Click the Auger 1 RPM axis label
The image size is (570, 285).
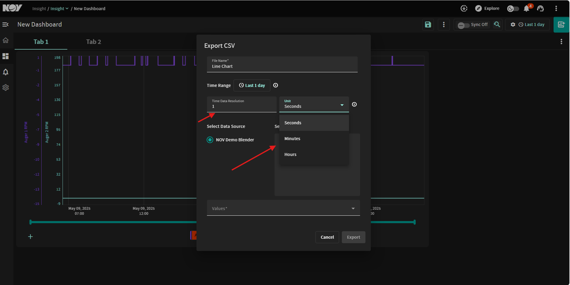click(x=26, y=132)
